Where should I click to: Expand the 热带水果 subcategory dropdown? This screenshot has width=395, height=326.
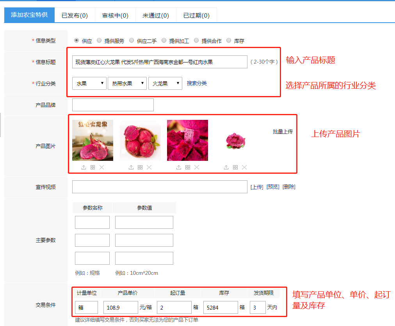pos(127,83)
